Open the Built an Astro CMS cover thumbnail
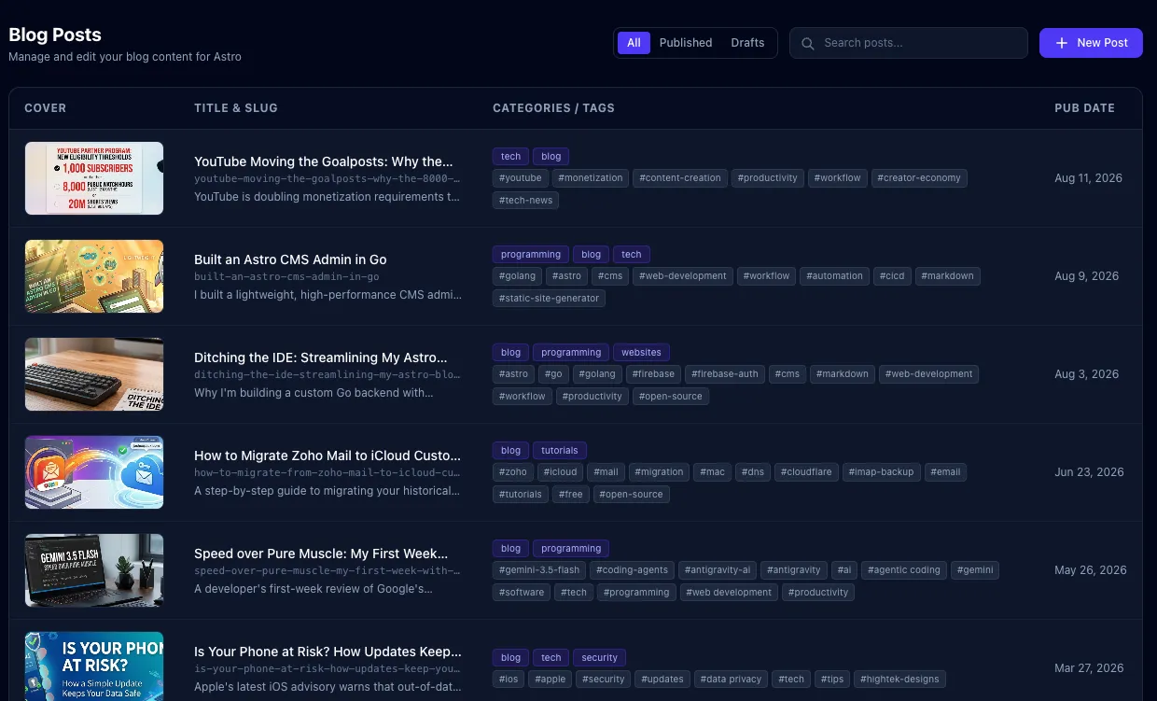 tap(94, 276)
